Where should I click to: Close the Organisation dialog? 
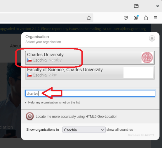(152, 38)
